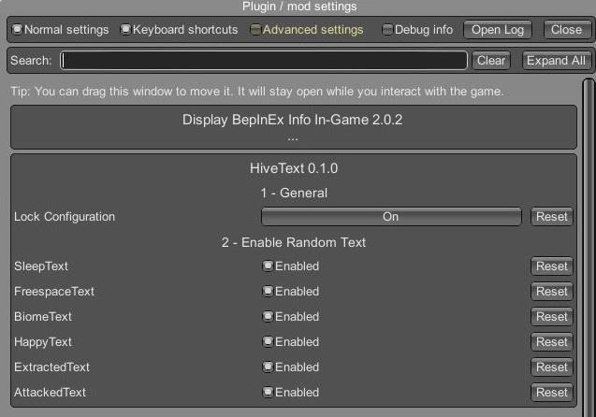Viewport: 596px width, 417px height.
Task: Reset the ExtractedText setting
Action: point(551,367)
